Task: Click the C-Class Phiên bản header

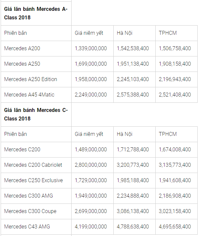Action: coord(15,134)
